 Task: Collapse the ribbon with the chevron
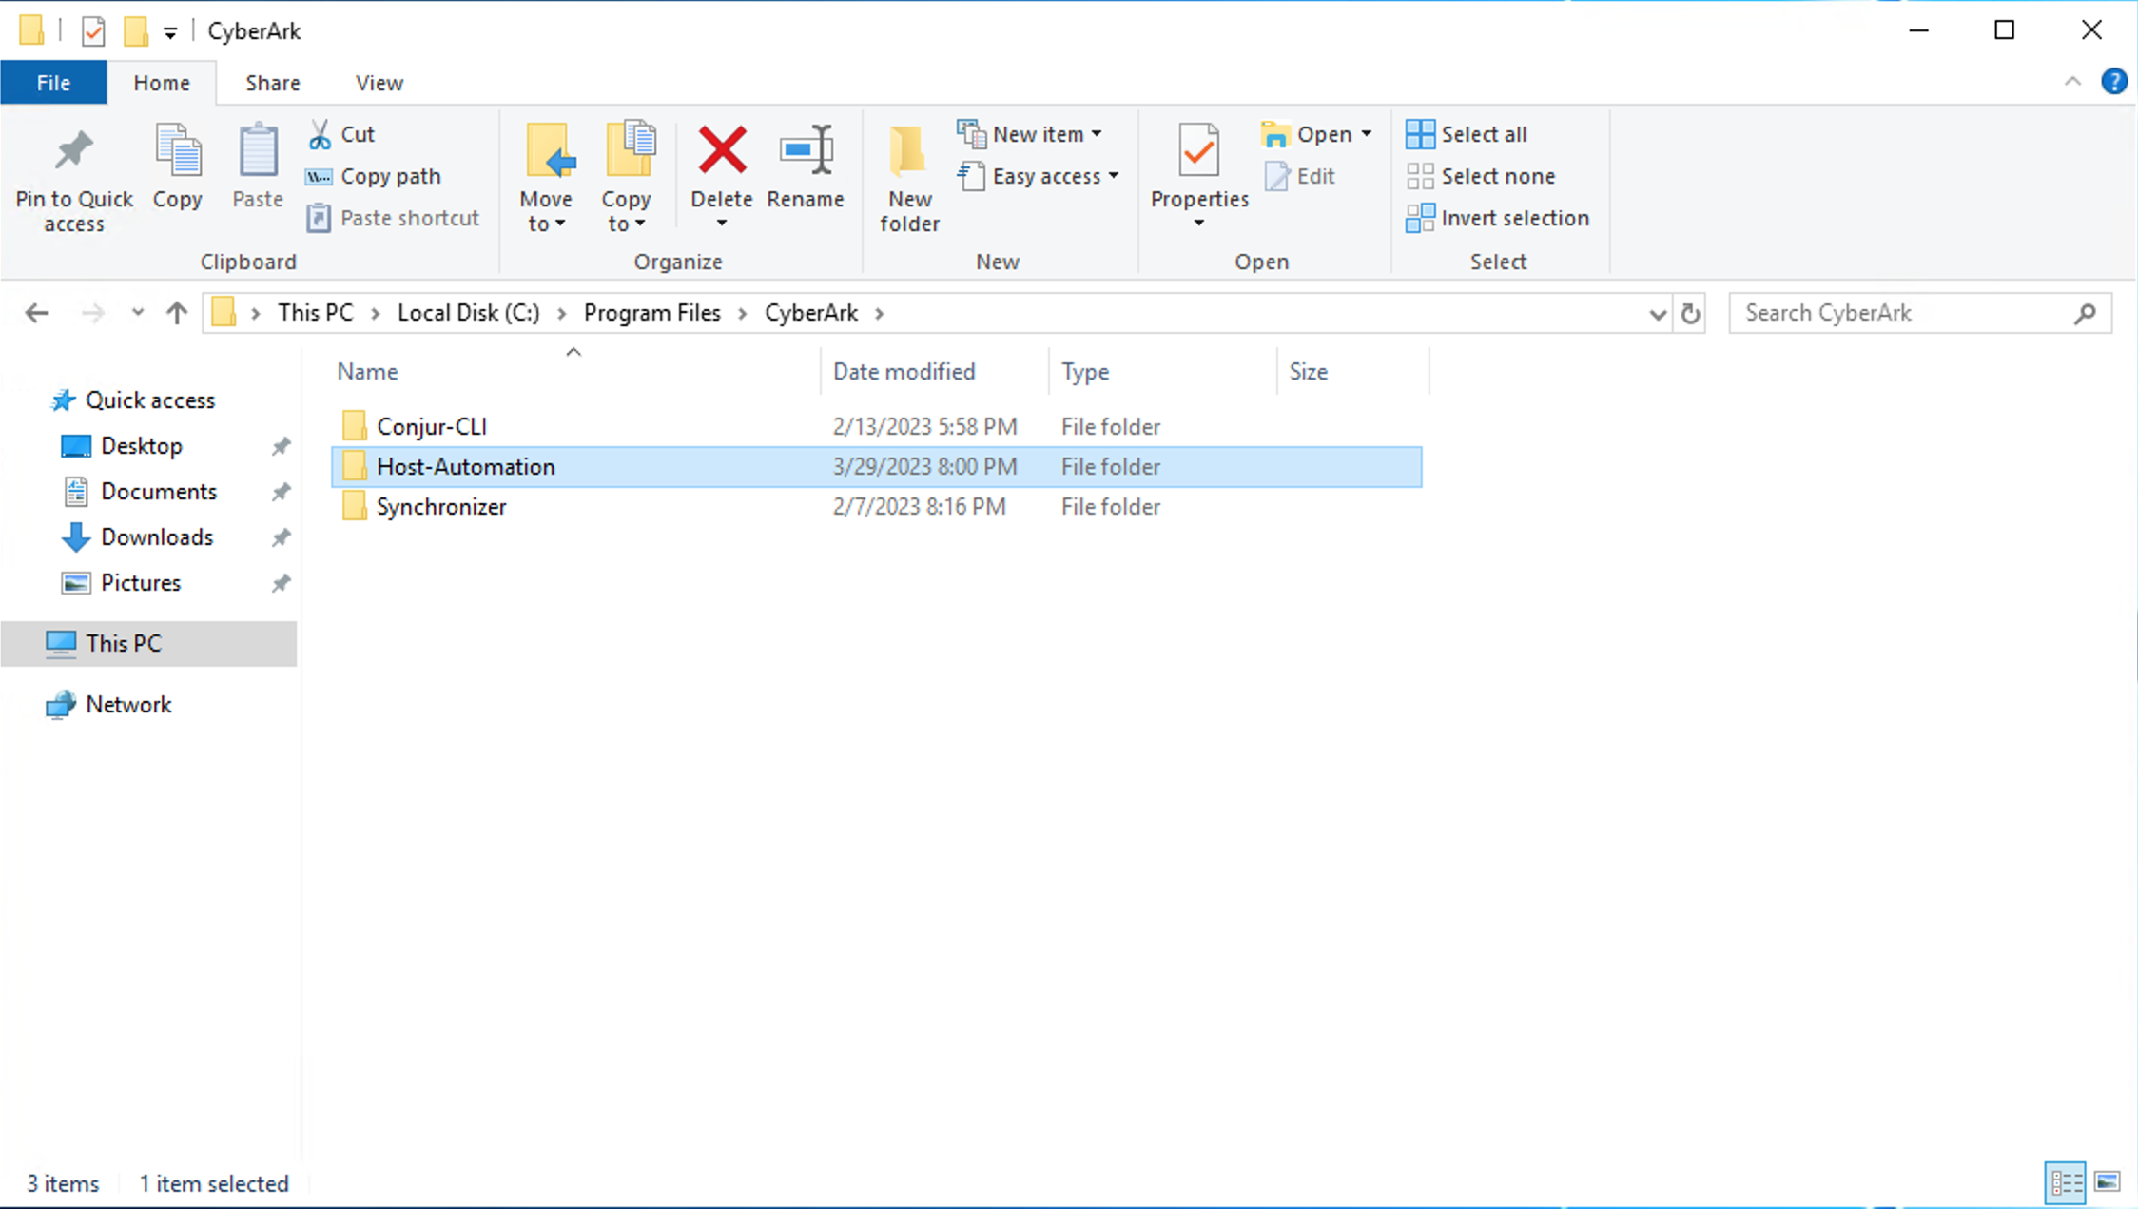point(2072,82)
